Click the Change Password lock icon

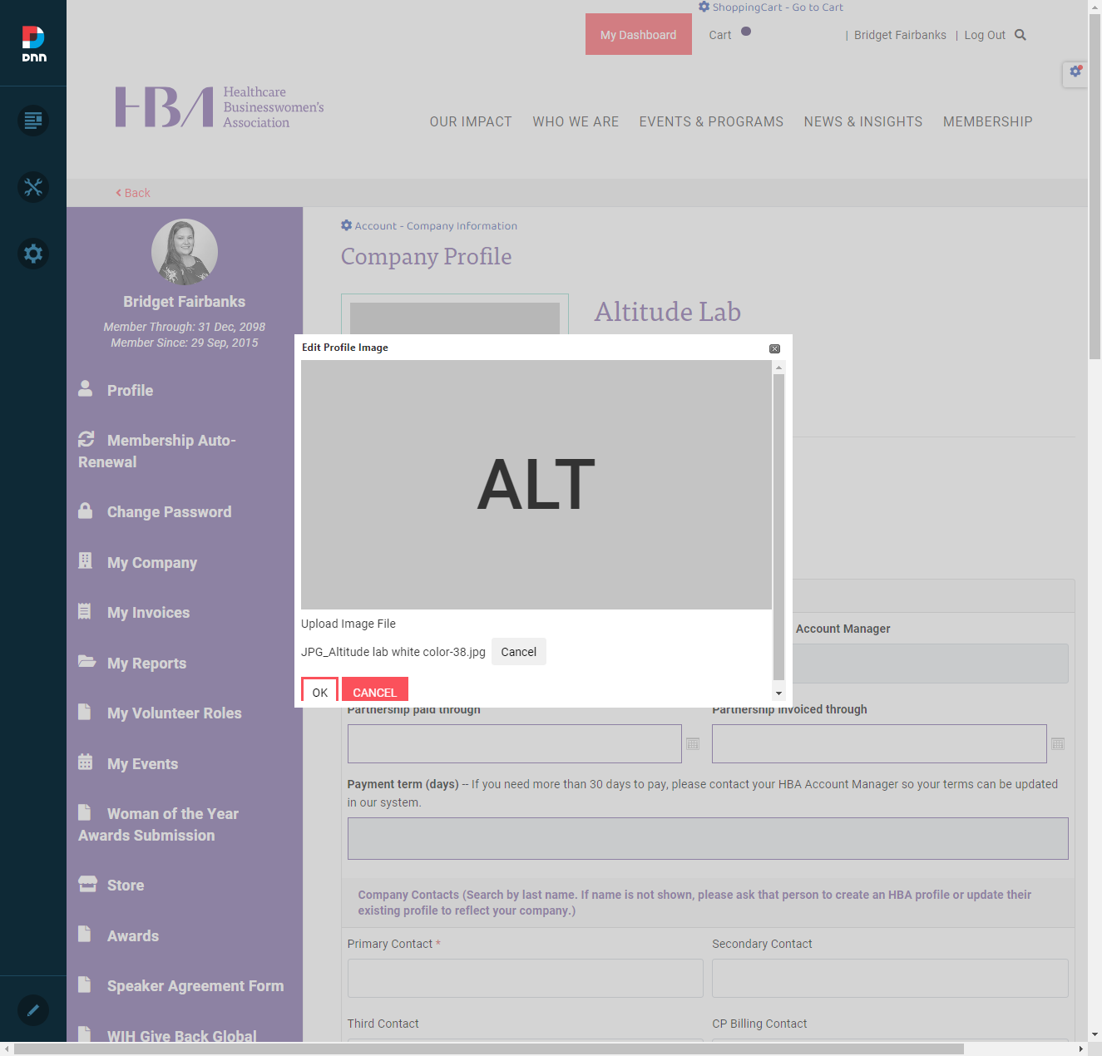[x=85, y=510]
